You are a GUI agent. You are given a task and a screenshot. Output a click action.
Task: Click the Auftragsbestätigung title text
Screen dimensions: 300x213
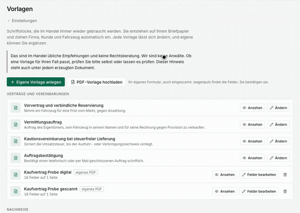[x=43, y=156]
